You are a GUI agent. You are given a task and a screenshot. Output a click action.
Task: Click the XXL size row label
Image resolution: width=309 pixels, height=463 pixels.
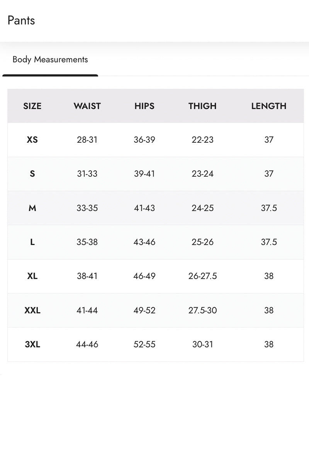click(x=32, y=310)
